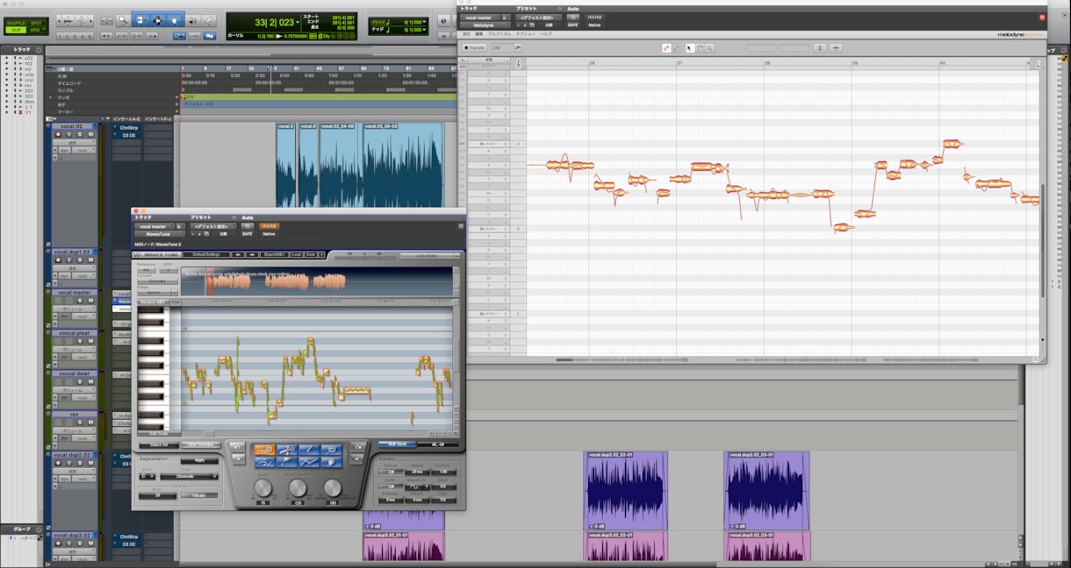The image size is (1071, 568).
Task: Select the Pencil tool in Pro Tools
Action: click(209, 19)
